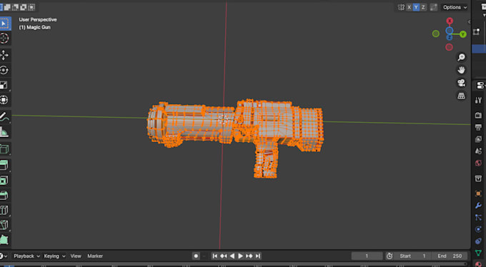Screen dimensions: 486x267
Task: Toggle the mesh symmetry butterfly icon
Action: [x=401, y=7]
